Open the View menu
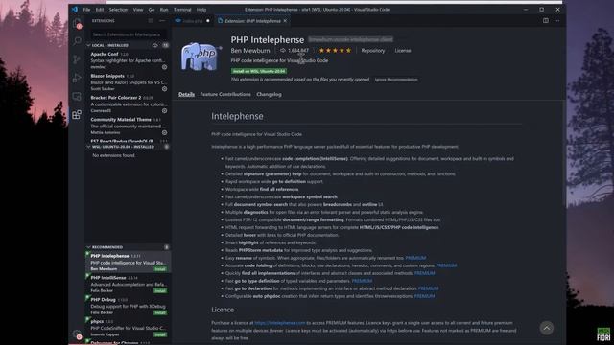This screenshot has height=345, width=614. 138,10
